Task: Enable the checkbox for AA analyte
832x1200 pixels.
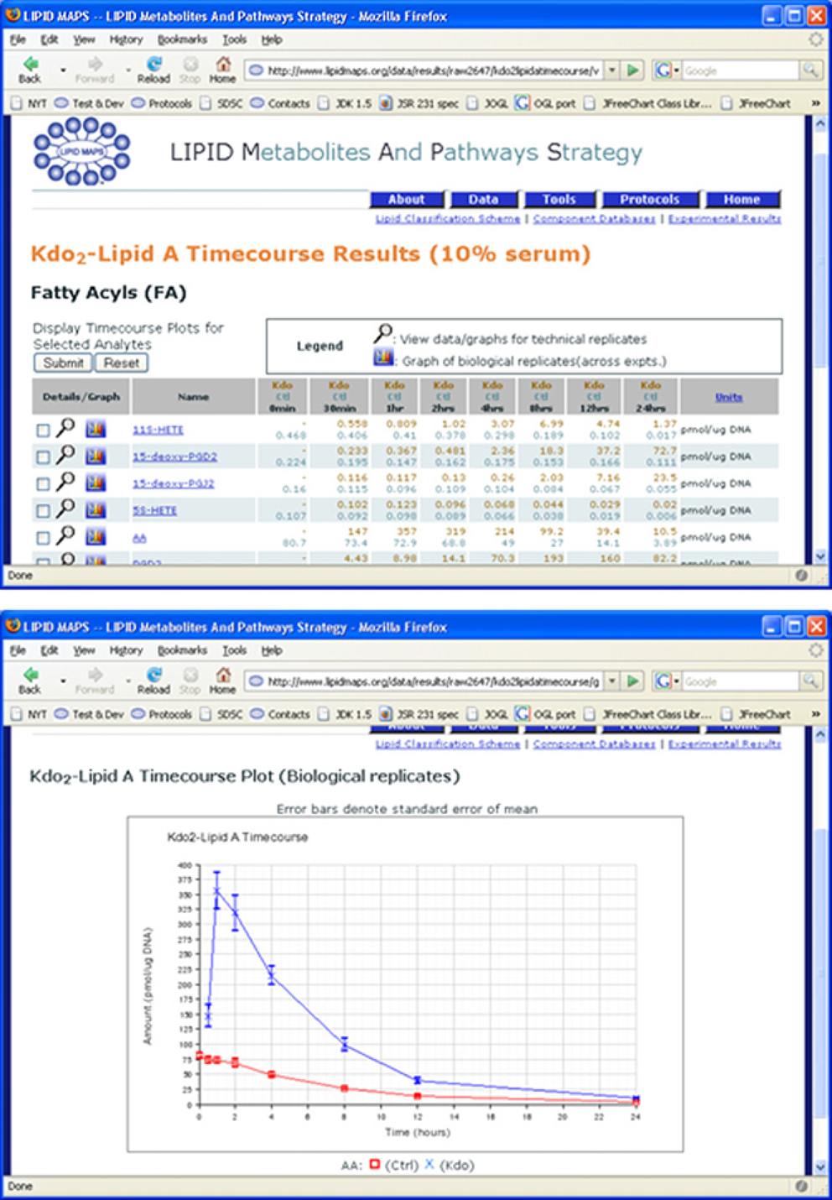Action: [x=43, y=537]
